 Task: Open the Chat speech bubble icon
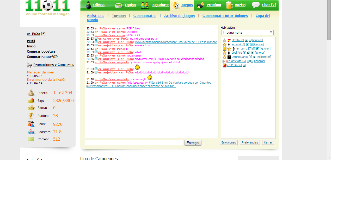coord(256,5)
